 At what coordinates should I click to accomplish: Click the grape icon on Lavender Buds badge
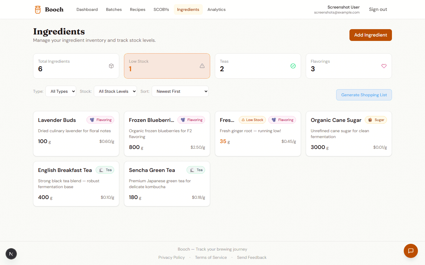click(92, 120)
